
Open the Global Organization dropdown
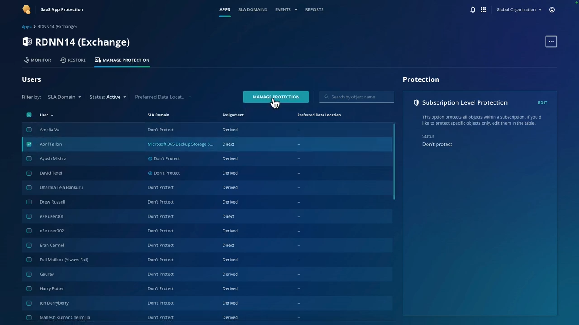[519, 9]
